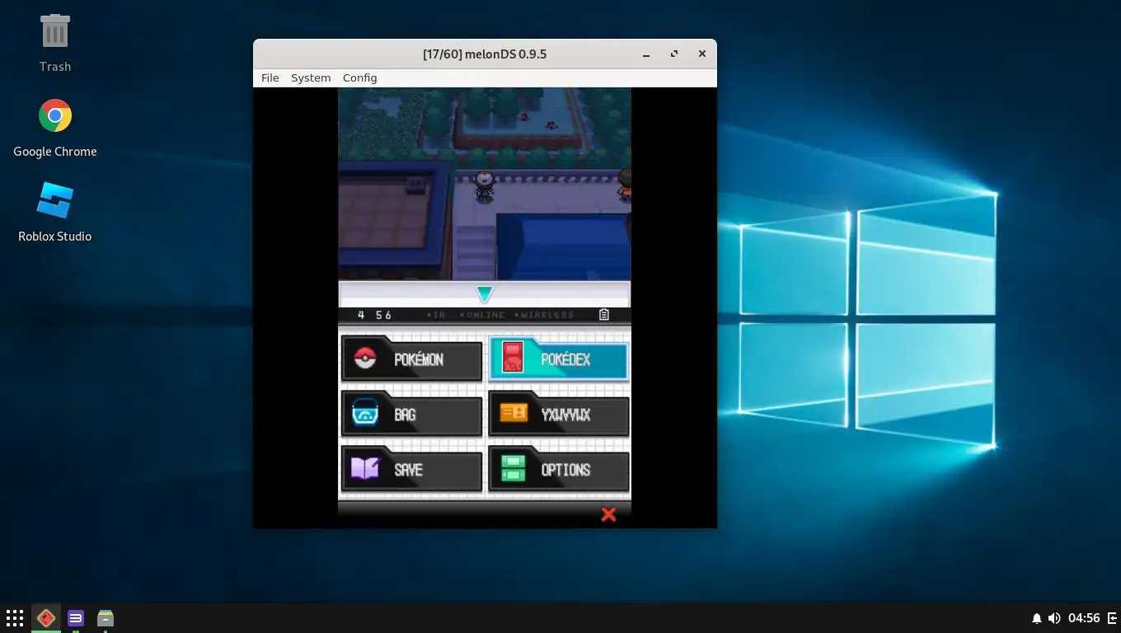This screenshot has width=1121, height=633.
Task: Open the notifications bell icon
Action: [x=1037, y=618]
